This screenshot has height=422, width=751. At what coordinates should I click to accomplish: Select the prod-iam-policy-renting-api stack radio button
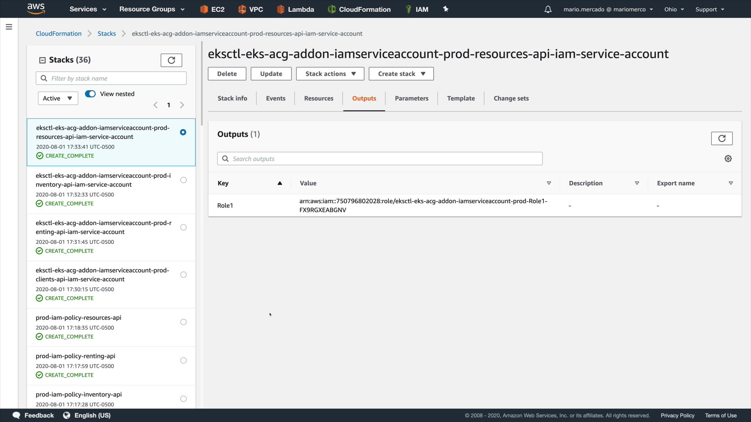pyautogui.click(x=183, y=360)
